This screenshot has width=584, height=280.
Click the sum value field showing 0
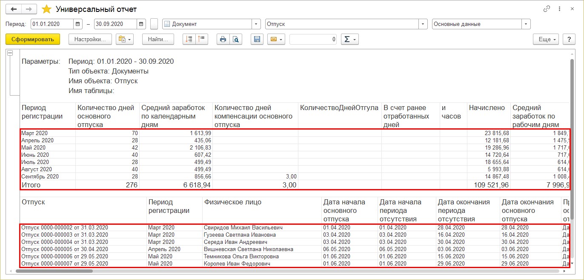pyautogui.click(x=313, y=39)
